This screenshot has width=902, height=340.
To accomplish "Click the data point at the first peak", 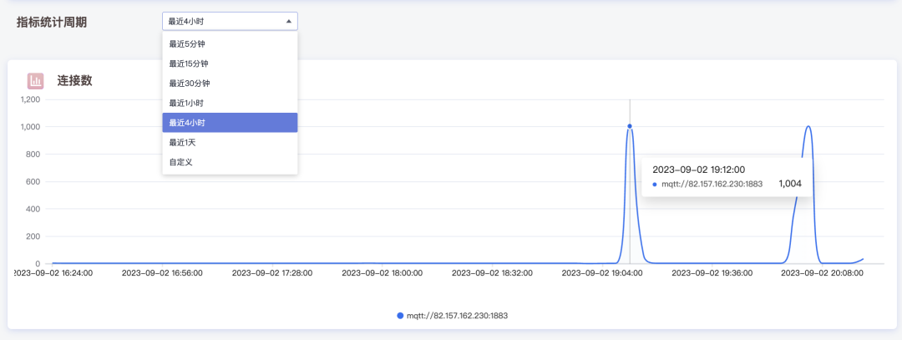I will click(x=630, y=126).
